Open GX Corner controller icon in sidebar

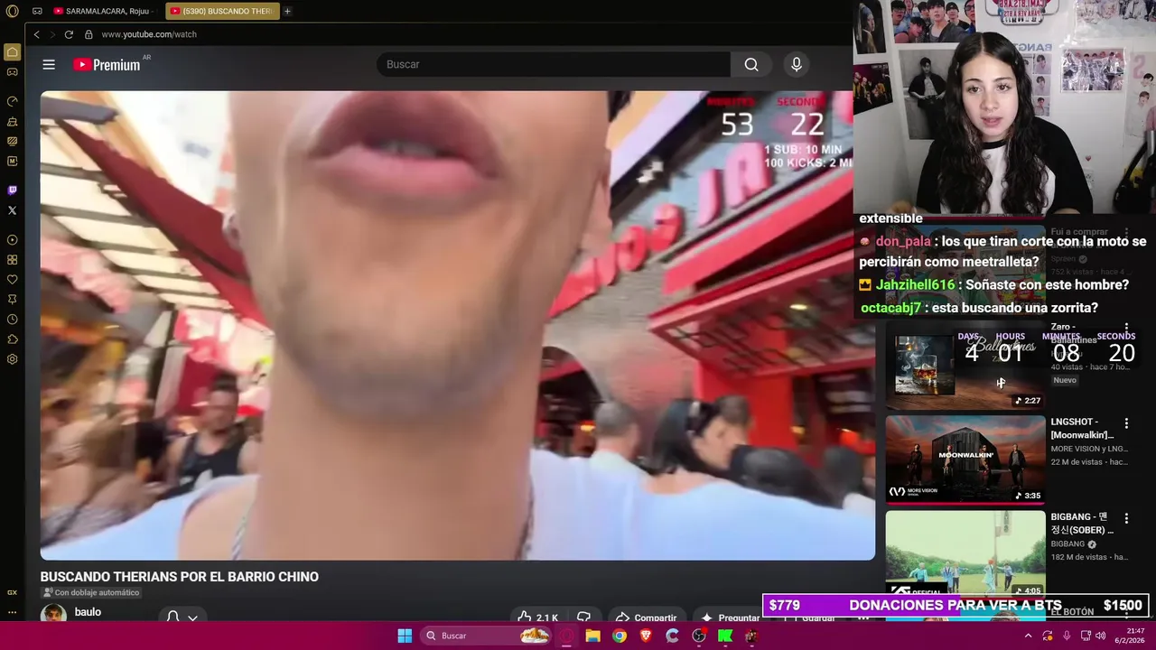coord(13,72)
